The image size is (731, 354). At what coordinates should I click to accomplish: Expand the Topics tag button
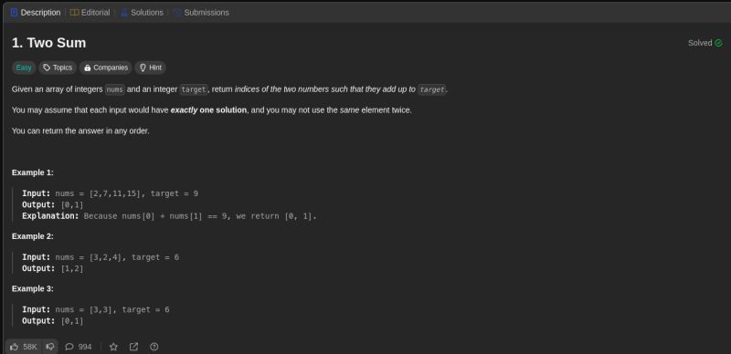tap(58, 68)
